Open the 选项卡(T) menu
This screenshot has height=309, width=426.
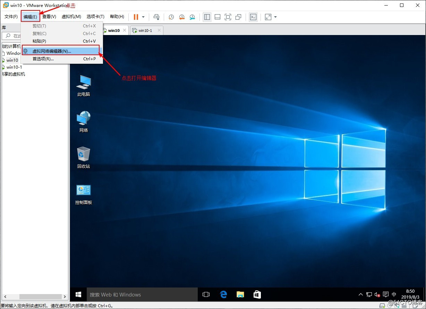click(x=95, y=17)
